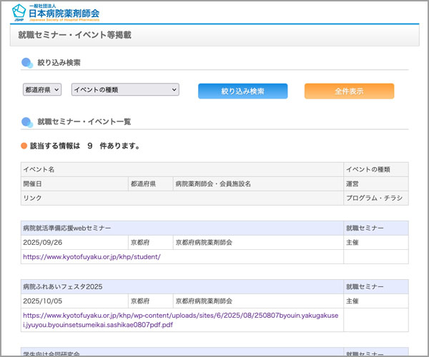Click the 病院薬剤師会・会員施設名 header cell
Screen dimensions: 429x357
(213, 183)
